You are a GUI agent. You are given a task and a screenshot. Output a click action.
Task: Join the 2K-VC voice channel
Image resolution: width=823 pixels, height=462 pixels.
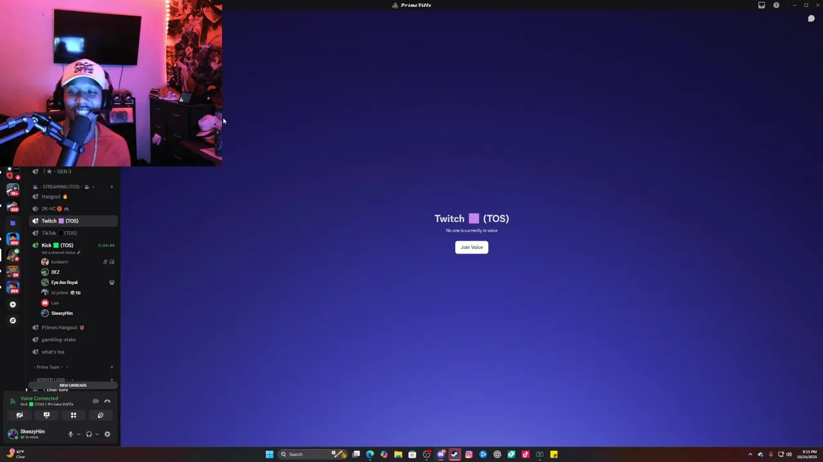coord(73,209)
